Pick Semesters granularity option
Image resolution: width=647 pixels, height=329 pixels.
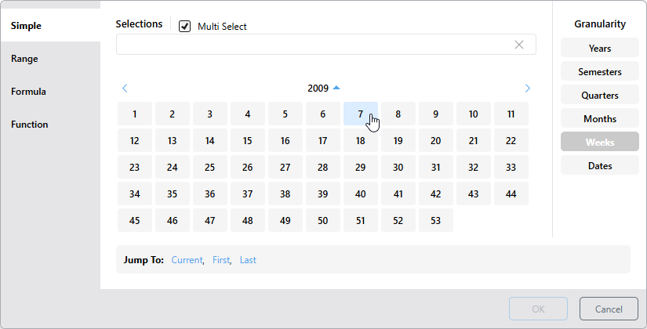(600, 72)
